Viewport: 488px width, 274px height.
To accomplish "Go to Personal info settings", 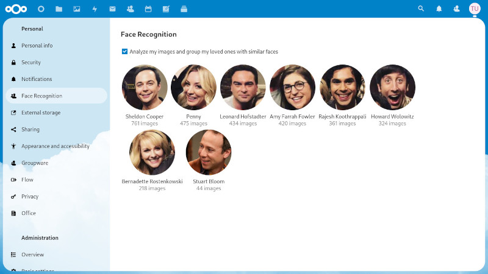I will pos(56,45).
